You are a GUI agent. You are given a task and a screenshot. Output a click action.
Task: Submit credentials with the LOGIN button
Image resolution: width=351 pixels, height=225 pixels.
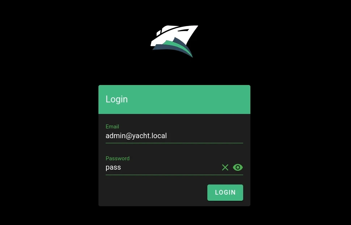(225, 192)
